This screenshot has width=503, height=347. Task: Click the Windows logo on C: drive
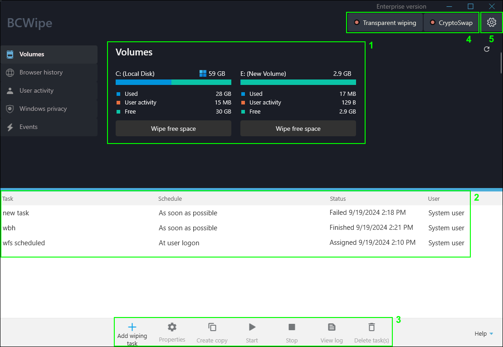203,74
